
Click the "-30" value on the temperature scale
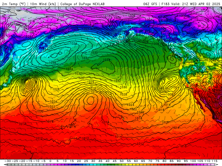point(8,161)
